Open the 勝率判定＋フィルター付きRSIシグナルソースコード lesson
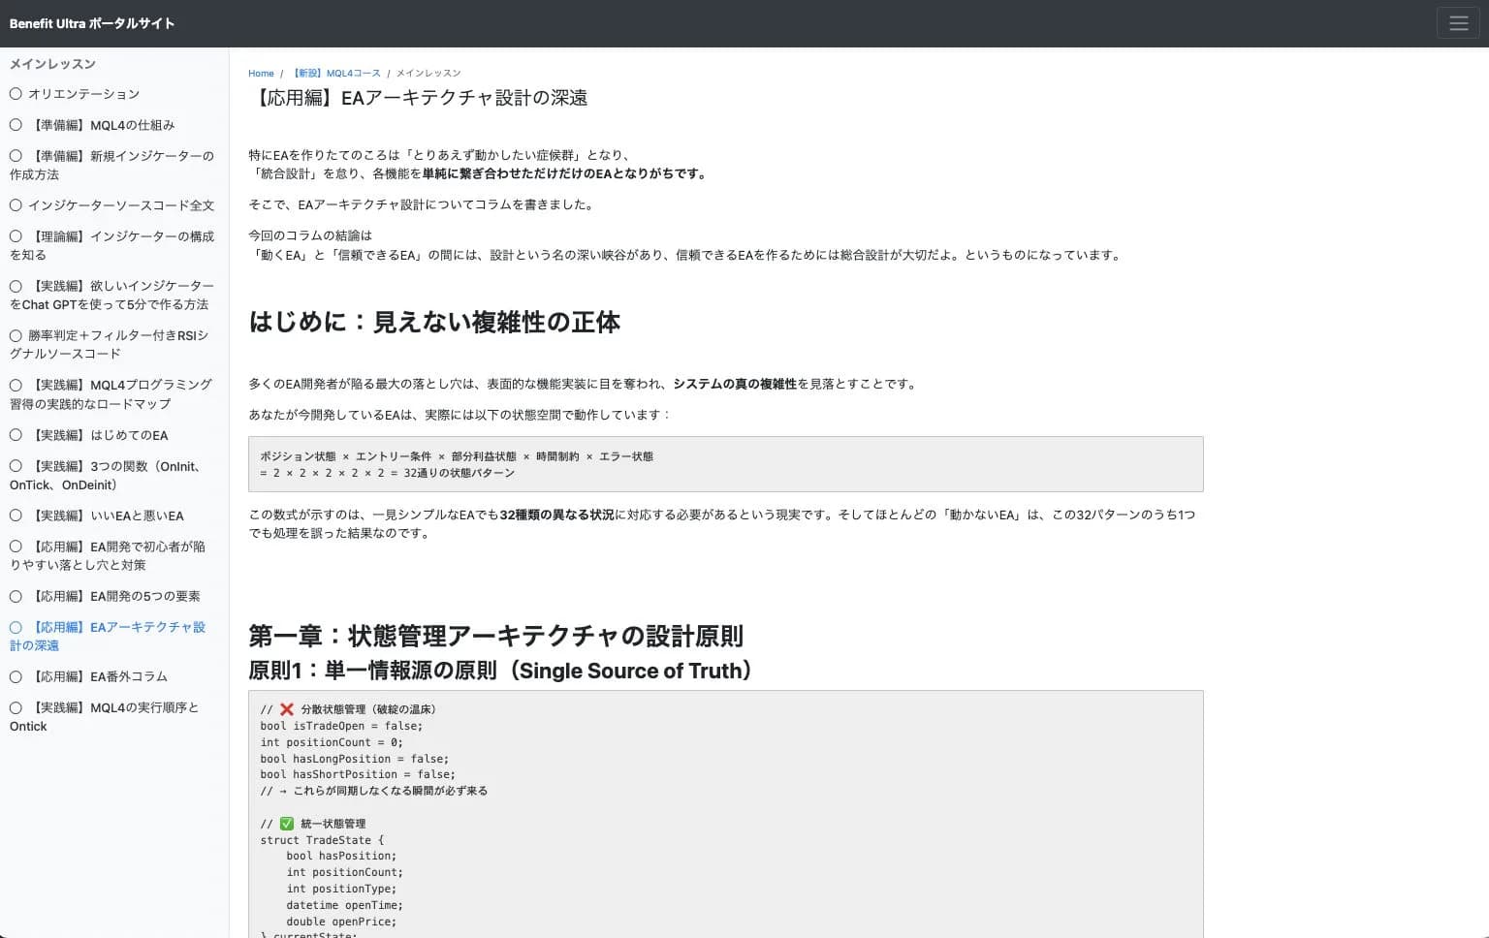The image size is (1489, 938). click(113, 344)
